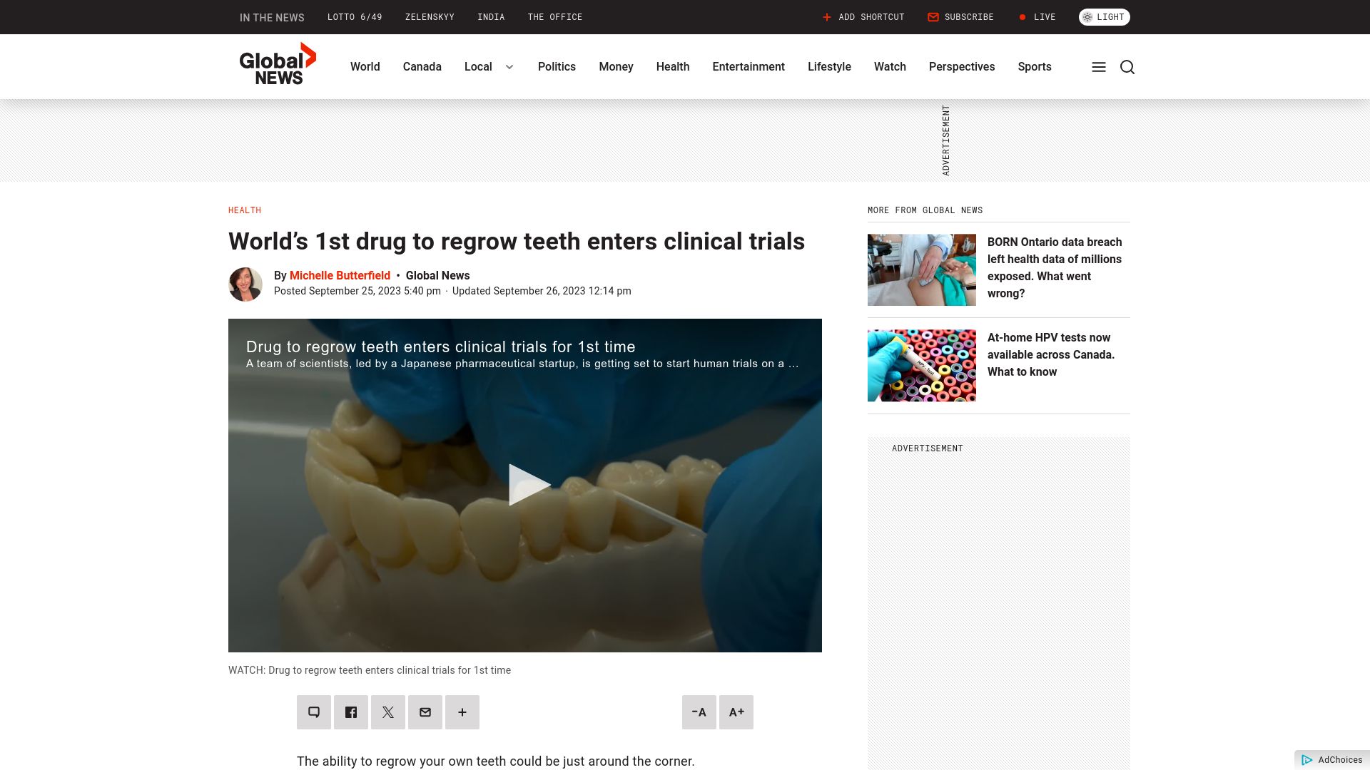
Task: Open At-home HPV tests article
Action: tap(1051, 355)
